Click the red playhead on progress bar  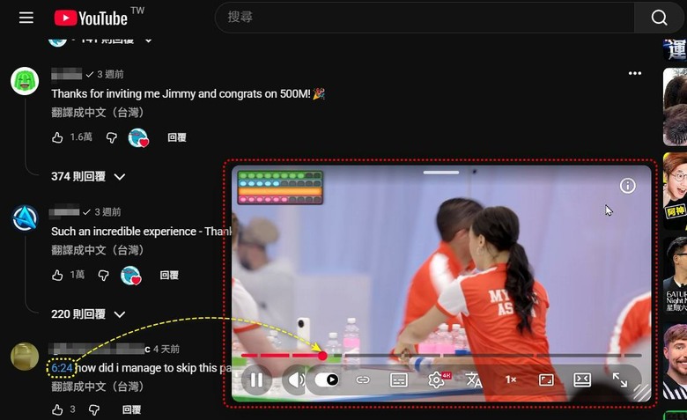click(x=322, y=356)
